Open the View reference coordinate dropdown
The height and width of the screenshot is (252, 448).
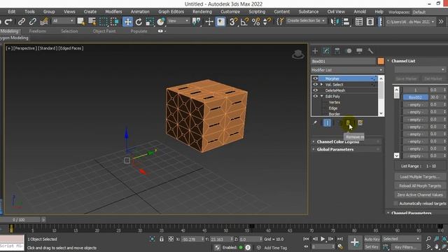click(178, 21)
